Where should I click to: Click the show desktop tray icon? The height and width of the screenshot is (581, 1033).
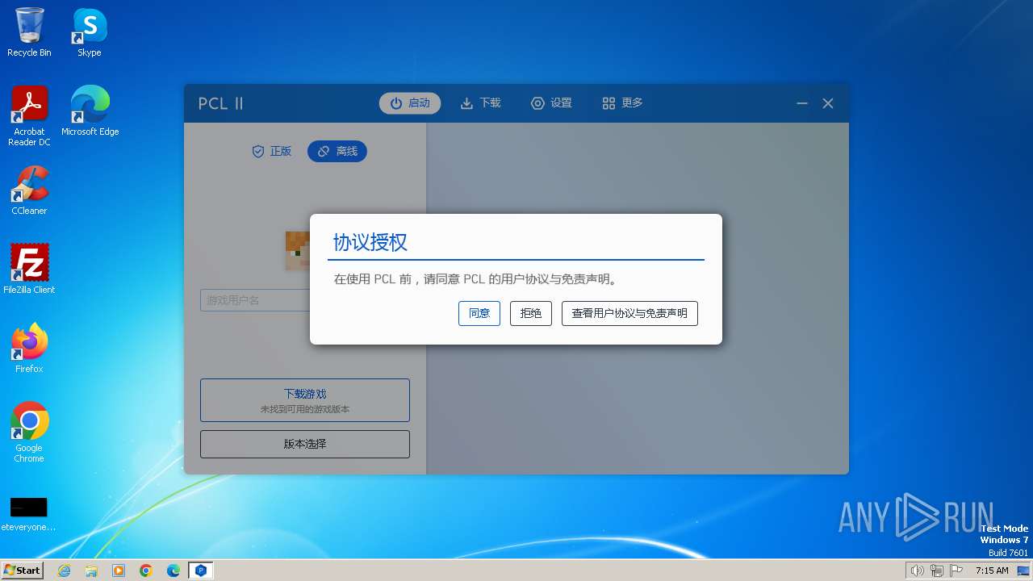(x=1023, y=571)
